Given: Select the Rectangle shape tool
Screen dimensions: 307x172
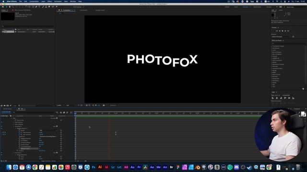Looking at the screenshot, I should [x=33, y=7].
